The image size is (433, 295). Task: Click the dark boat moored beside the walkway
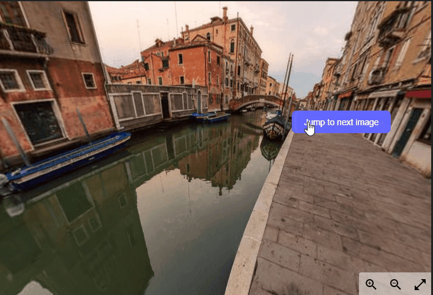click(275, 127)
